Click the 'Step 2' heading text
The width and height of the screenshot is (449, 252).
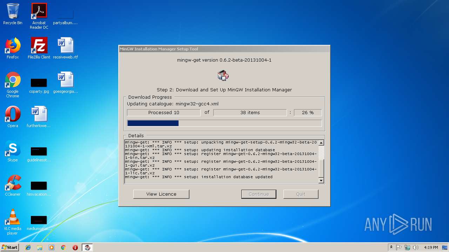[224, 90]
